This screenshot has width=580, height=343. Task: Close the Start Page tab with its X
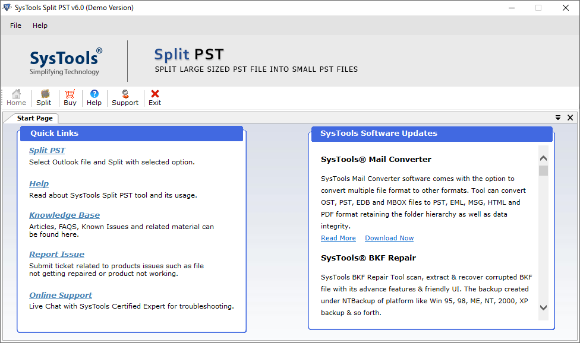click(x=569, y=117)
